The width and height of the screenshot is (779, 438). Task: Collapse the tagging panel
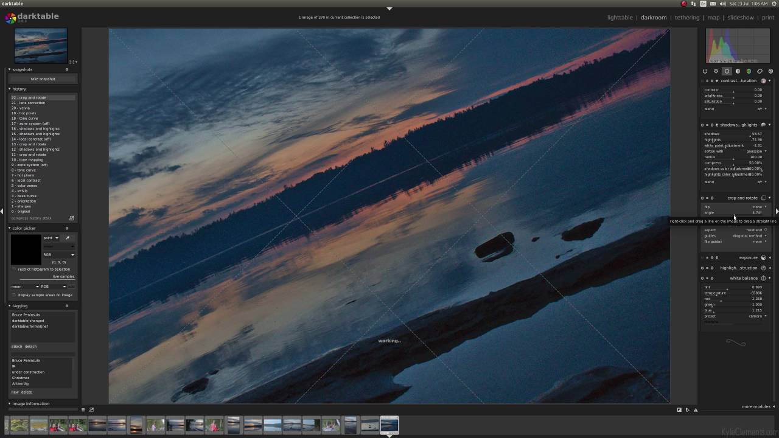10,306
